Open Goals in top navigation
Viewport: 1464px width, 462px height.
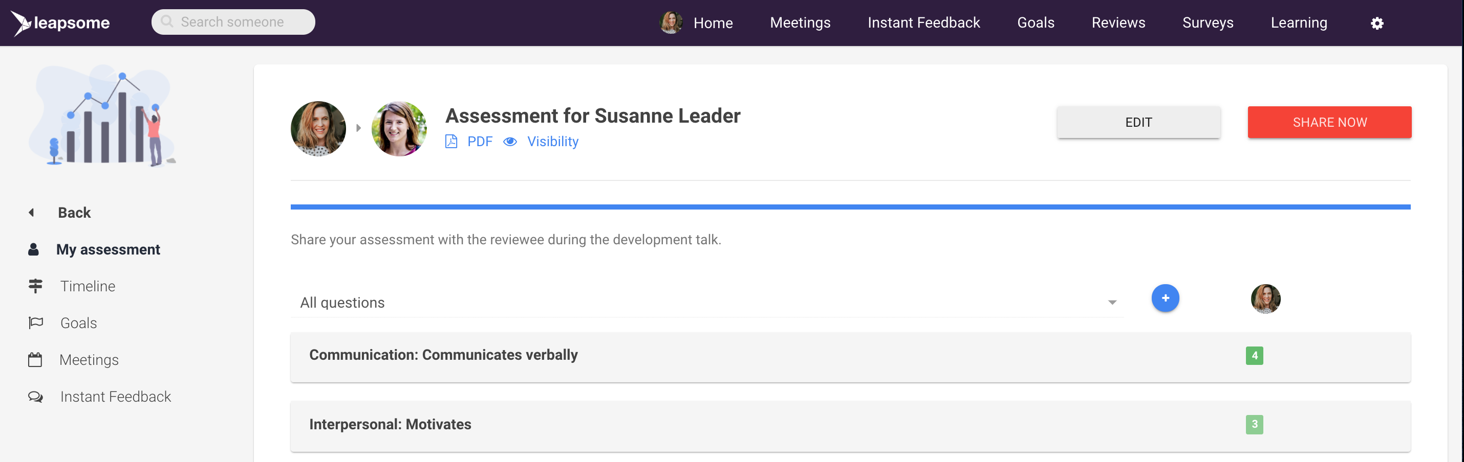click(1036, 22)
